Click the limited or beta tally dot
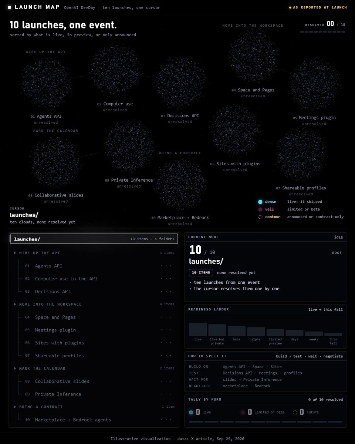 (x=243, y=412)
